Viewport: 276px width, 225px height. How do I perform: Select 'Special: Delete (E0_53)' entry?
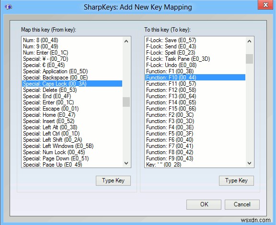tap(72, 90)
